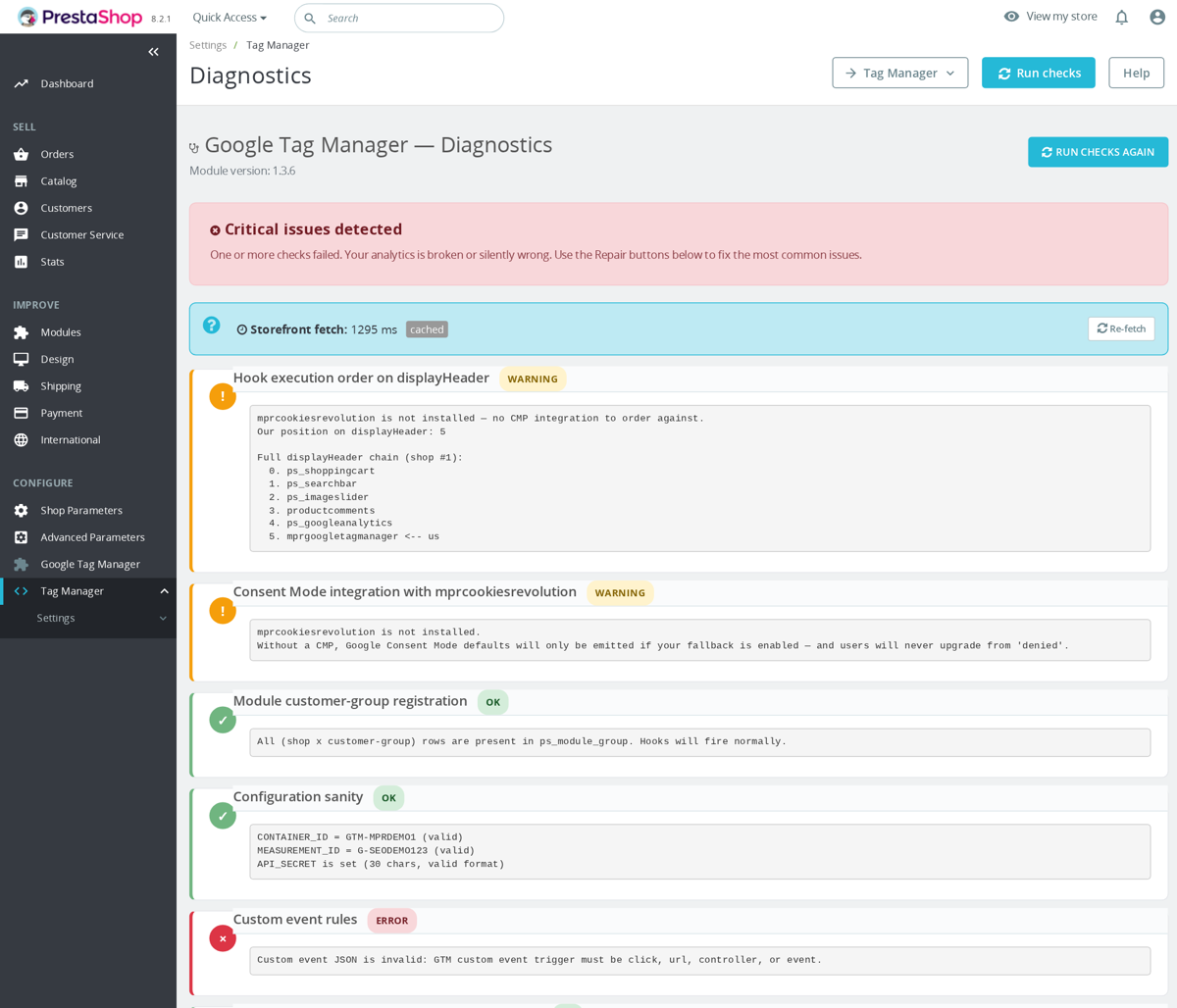This screenshot has width=1177, height=1008.
Task: Click the eye icon beside View my store
Action: (x=1011, y=17)
